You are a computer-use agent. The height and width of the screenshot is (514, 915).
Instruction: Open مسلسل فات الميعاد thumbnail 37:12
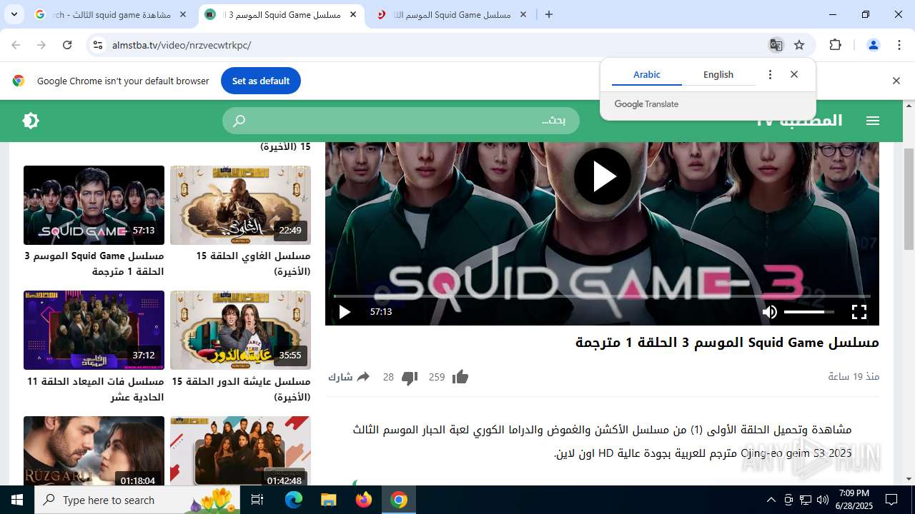coord(94,330)
